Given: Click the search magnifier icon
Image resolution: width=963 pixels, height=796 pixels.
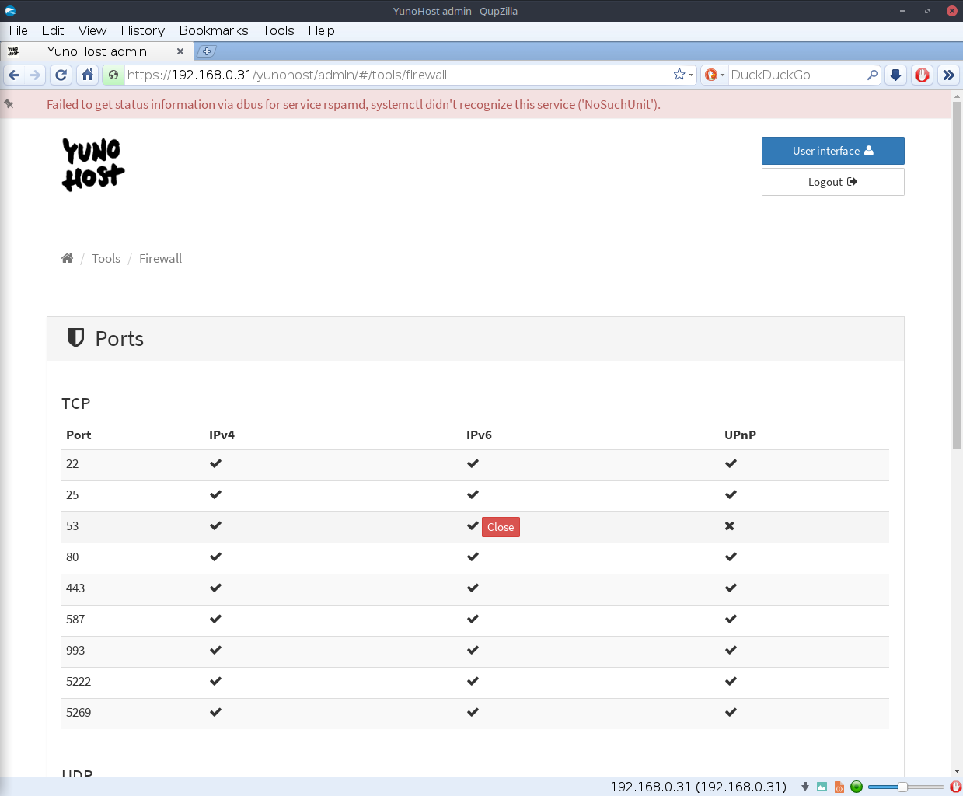Looking at the screenshot, I should (x=872, y=75).
